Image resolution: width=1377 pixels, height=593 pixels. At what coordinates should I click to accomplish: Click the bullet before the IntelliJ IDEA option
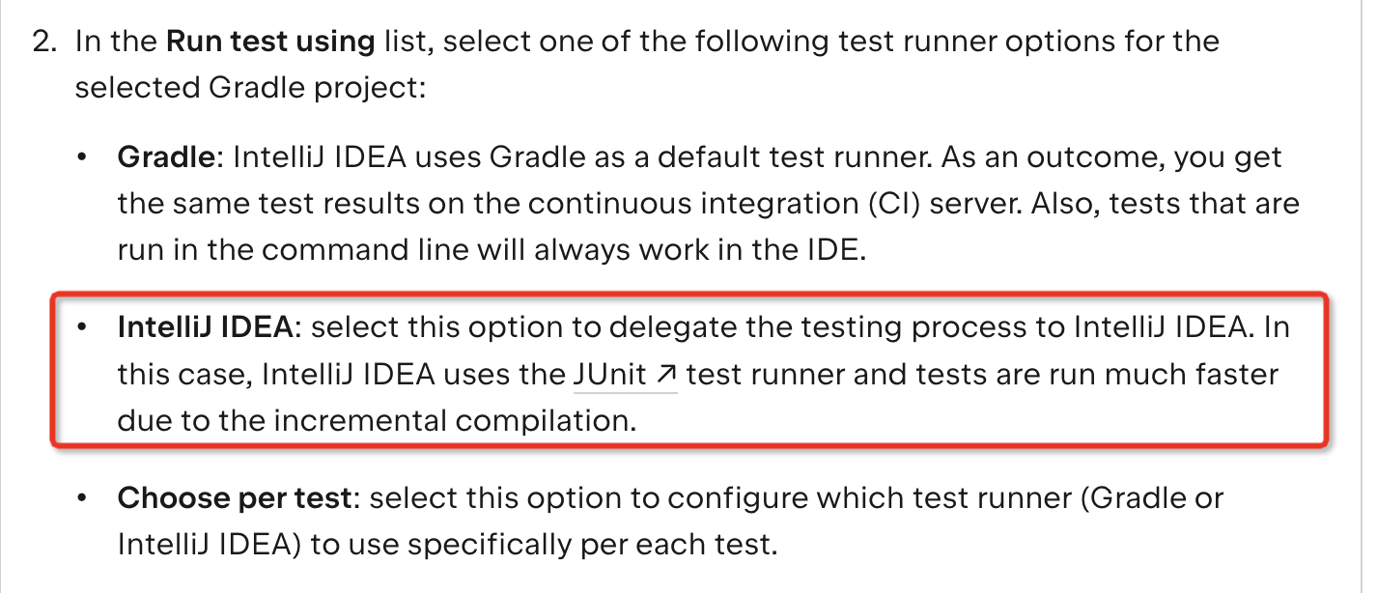point(84,327)
